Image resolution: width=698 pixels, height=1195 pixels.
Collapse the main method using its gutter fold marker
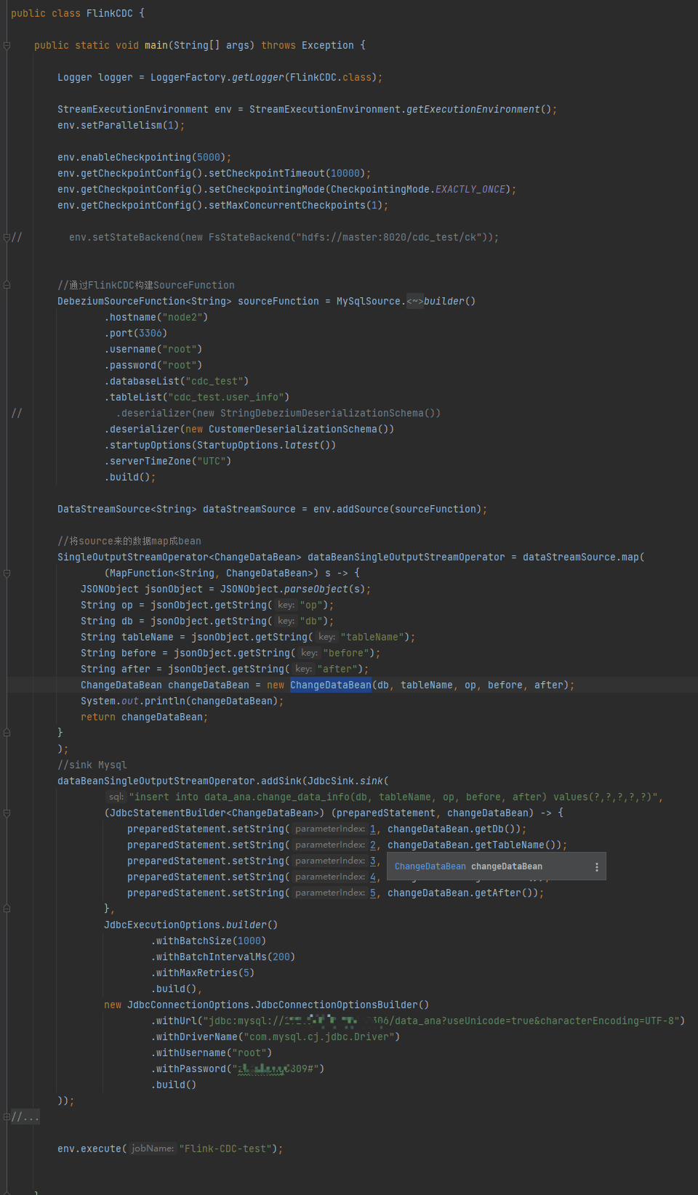7,45
